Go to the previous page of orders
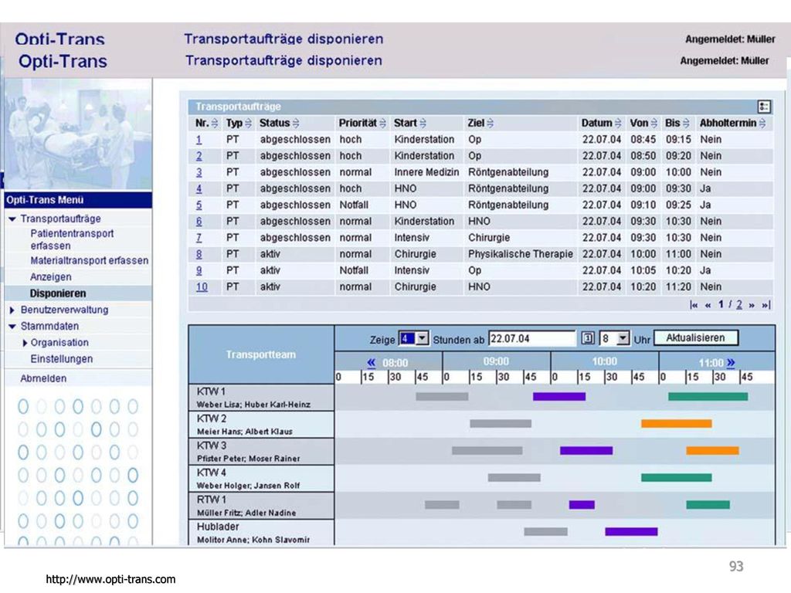791x593 pixels. pos(708,305)
